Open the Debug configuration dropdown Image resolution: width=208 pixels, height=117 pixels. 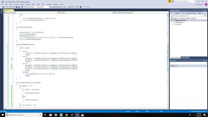[33, 7]
